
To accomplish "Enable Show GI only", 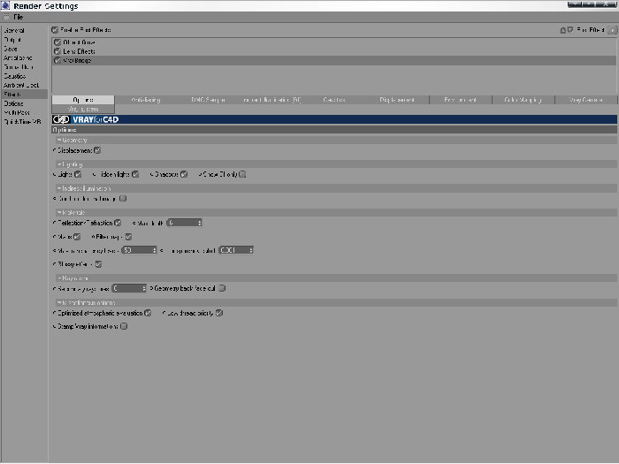I will 243,174.
